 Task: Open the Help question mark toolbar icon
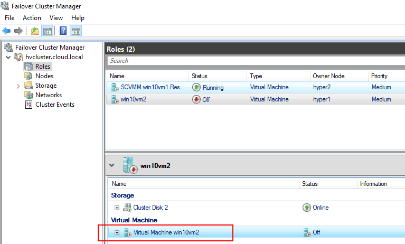pos(63,31)
